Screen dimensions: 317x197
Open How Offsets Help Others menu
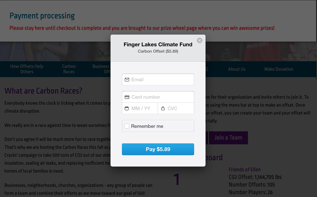pos(27,69)
